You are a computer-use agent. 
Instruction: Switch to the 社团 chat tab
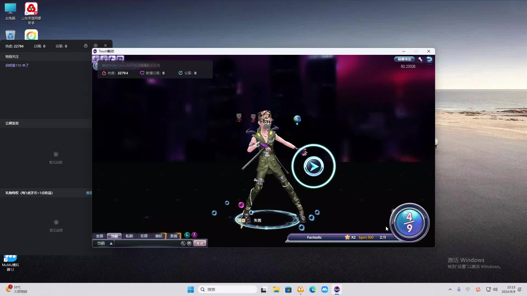pyautogui.click(x=144, y=236)
